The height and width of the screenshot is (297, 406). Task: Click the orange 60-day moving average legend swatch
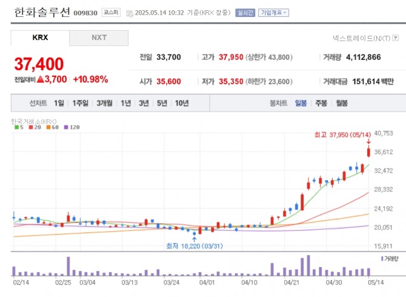(x=48, y=127)
